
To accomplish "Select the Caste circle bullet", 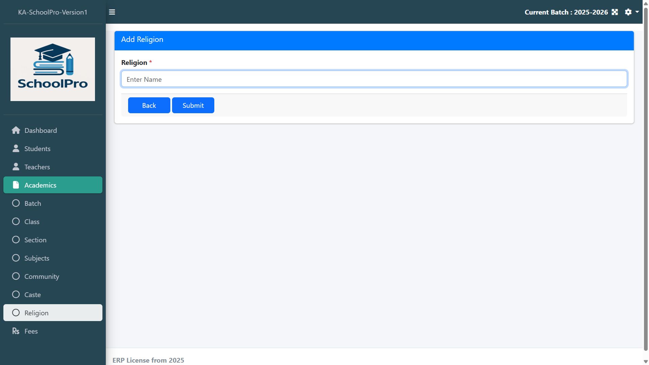I will coord(16,295).
